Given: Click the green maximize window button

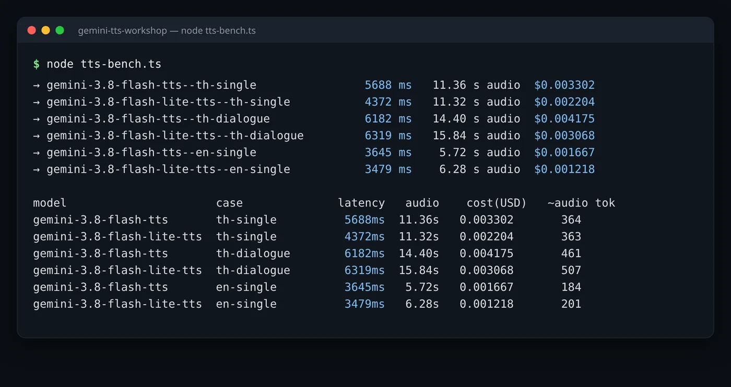Looking at the screenshot, I should pyautogui.click(x=60, y=30).
